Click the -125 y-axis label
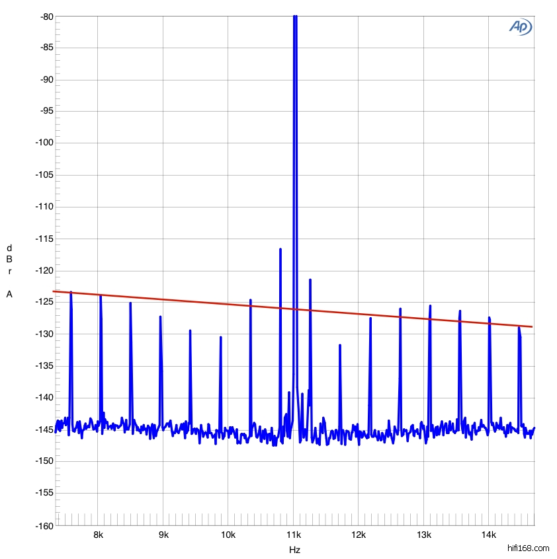557x559 pixels. tap(43, 303)
